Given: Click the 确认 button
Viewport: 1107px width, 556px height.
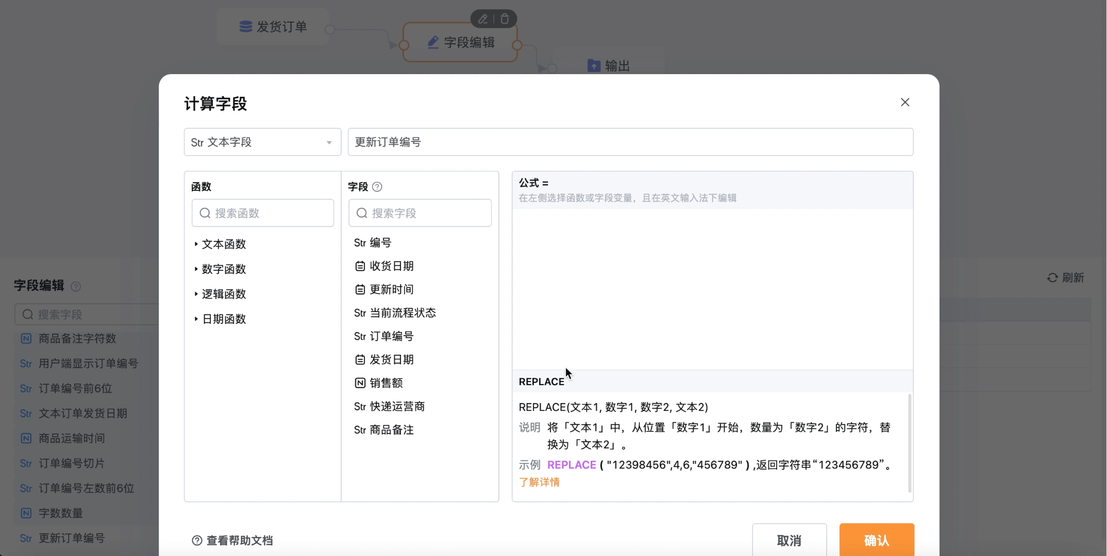Looking at the screenshot, I should 877,540.
